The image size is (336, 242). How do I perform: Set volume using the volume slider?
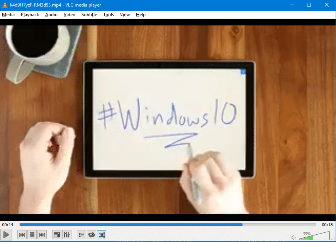[x=314, y=236]
